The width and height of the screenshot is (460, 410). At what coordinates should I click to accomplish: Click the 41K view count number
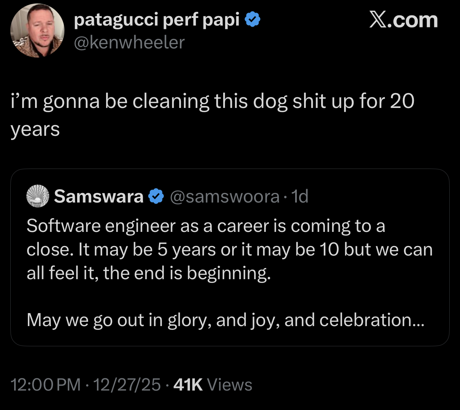pos(188,384)
